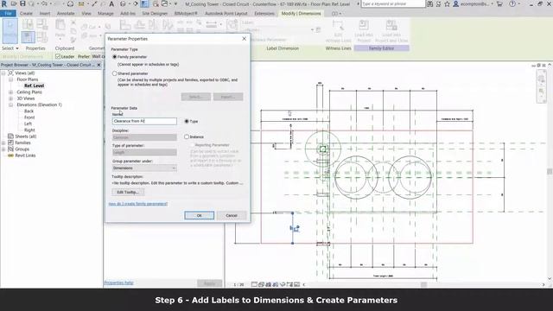The width and height of the screenshot is (553, 311).
Task: Open the Discipline dropdown
Action: pos(144,137)
